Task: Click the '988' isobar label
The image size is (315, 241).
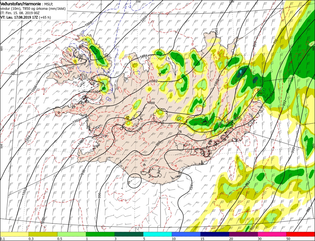Action: (309, 209)
